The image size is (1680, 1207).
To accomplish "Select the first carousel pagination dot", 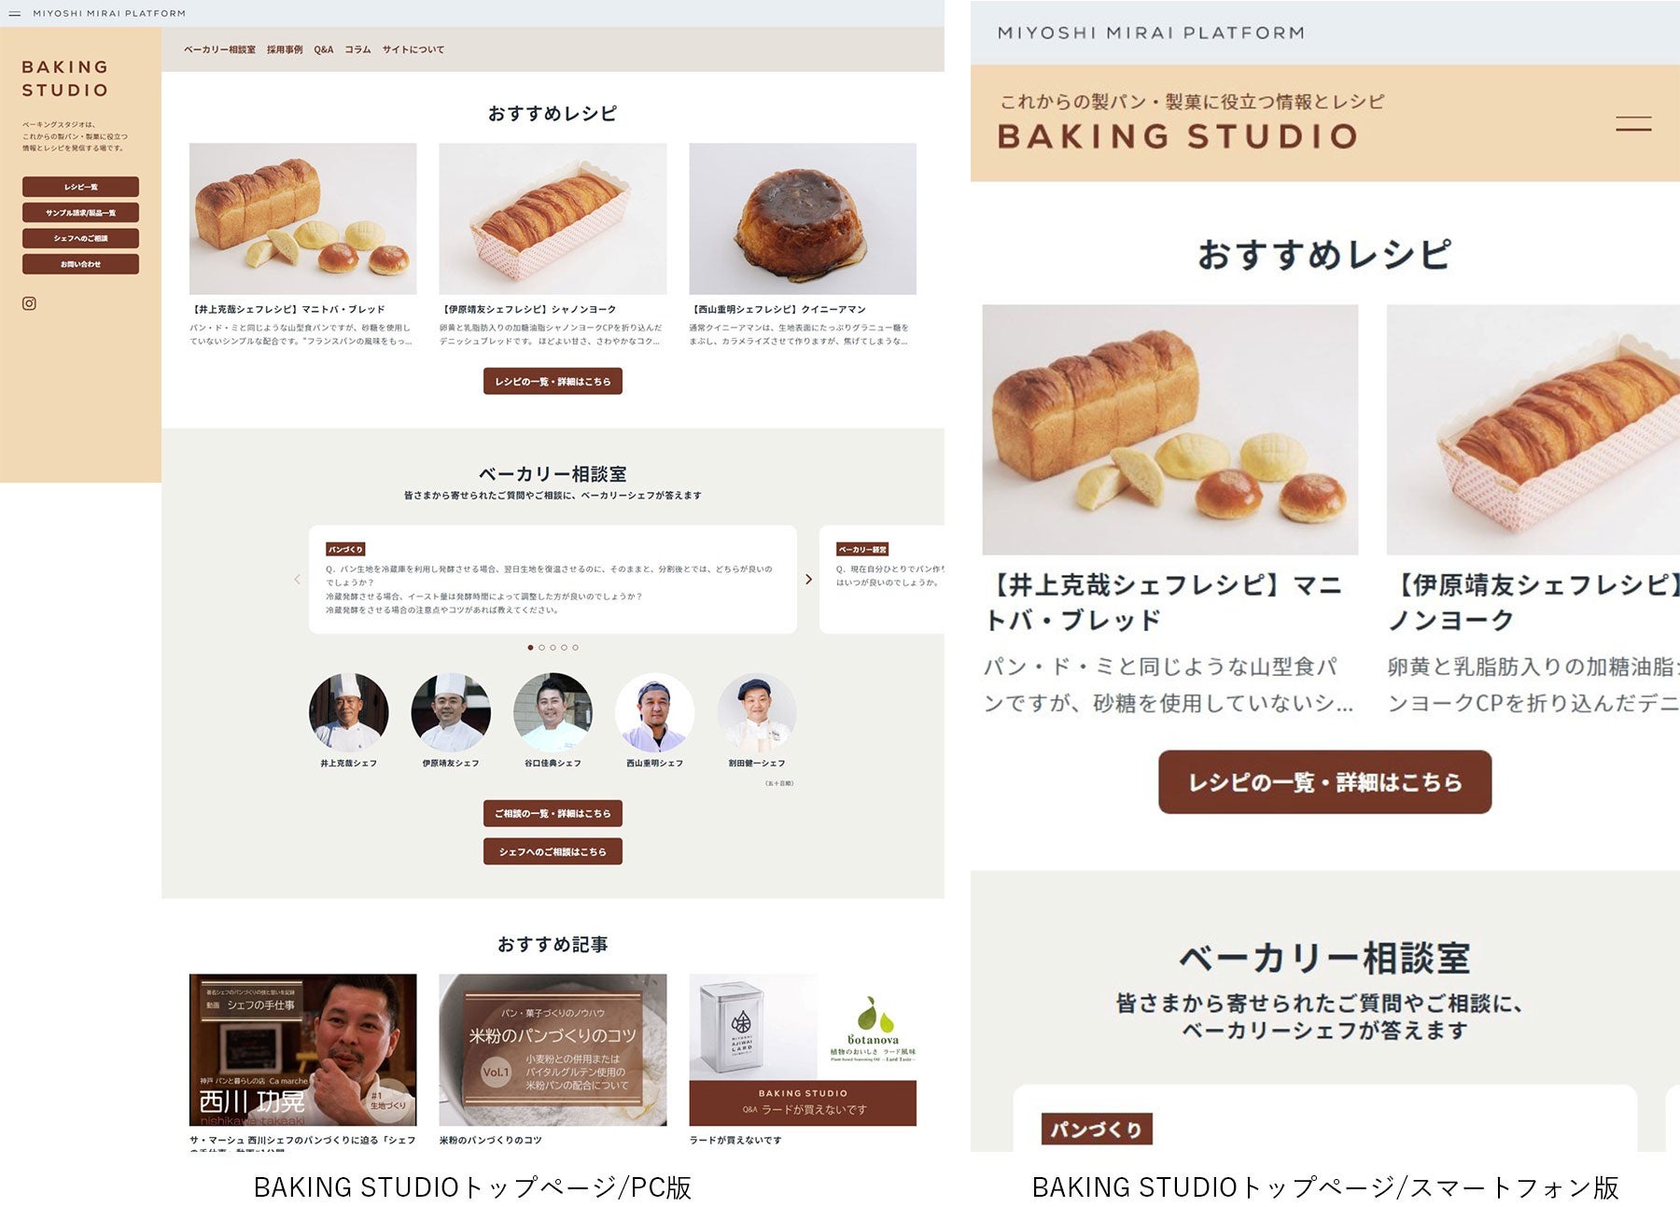I will point(530,647).
